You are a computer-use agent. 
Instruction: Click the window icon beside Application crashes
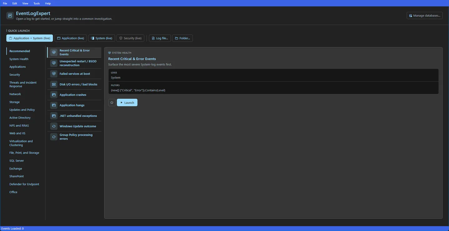54,95
